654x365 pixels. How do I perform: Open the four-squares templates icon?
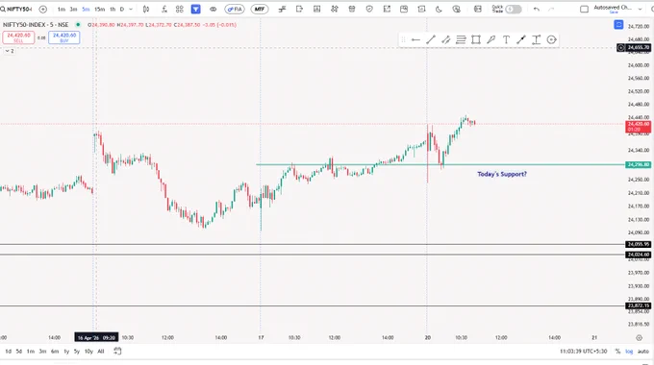click(x=179, y=10)
